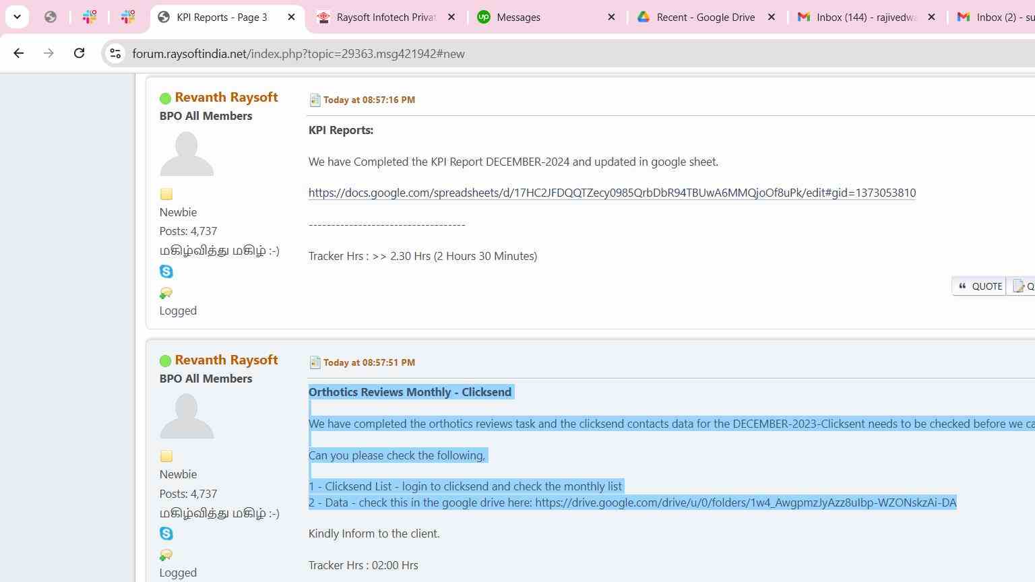1035x582 pixels.
Task: Click online status dot in first post
Action: [x=165, y=98]
